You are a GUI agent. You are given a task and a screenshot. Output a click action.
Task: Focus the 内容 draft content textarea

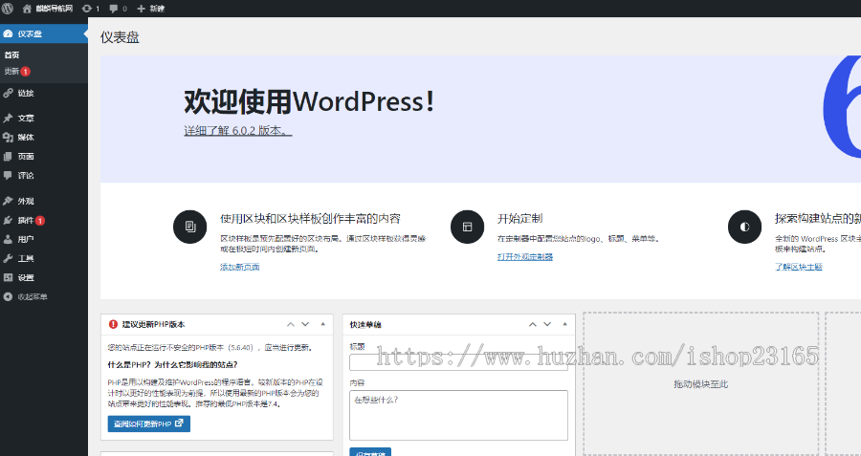point(458,415)
